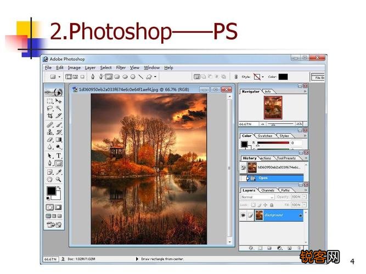Select the Blur tool
Screen dimensions: 366x274
(49, 147)
